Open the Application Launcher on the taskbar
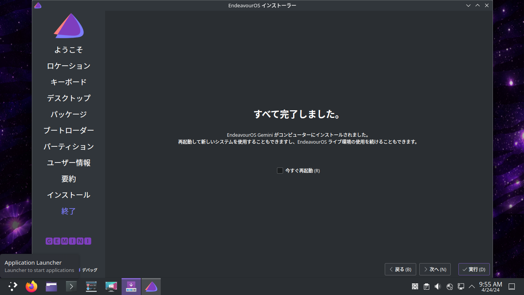The image size is (524, 295). (13, 286)
